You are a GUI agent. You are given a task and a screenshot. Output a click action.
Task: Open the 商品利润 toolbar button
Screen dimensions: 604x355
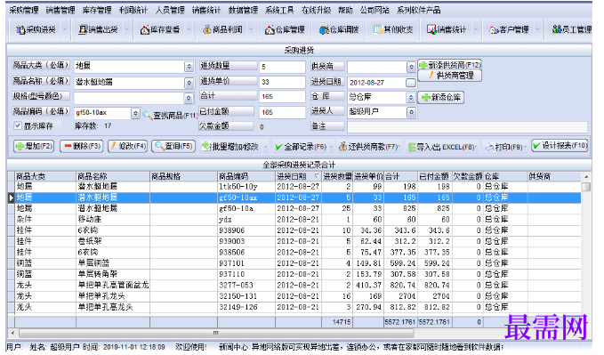[x=222, y=29]
